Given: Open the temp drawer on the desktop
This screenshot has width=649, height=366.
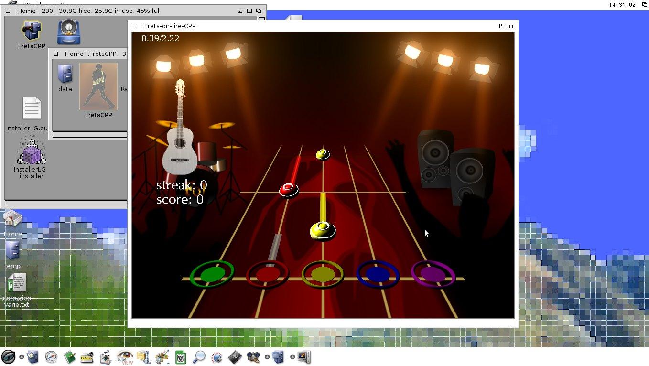Looking at the screenshot, I should 12,251.
